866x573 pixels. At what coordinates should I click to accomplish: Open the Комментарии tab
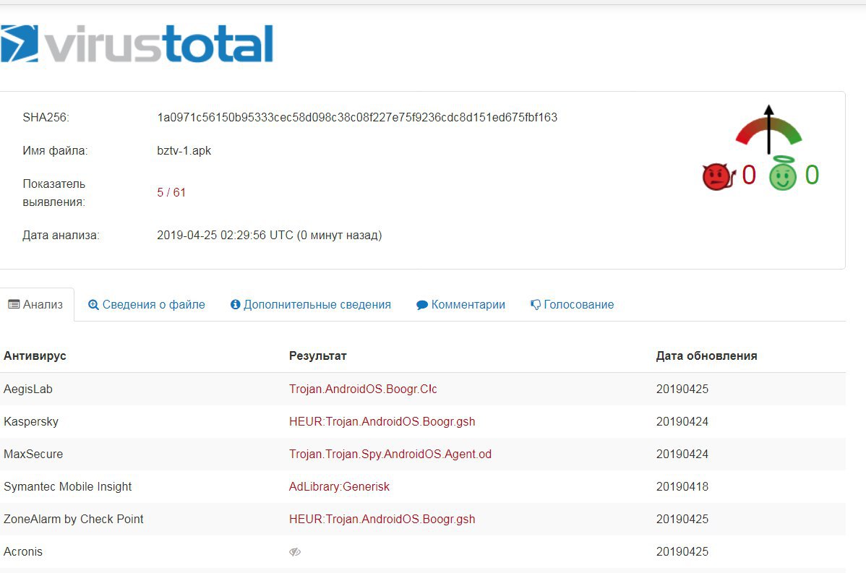(460, 305)
